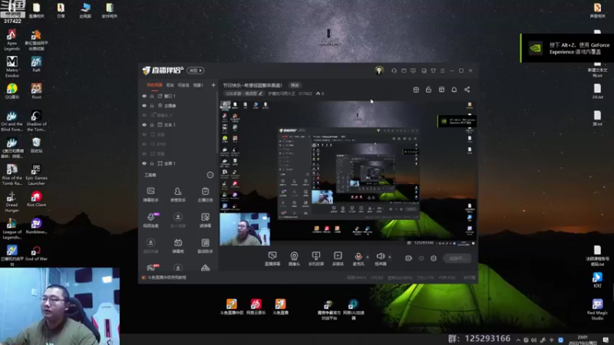Image resolution: width=614 pixels, height=345 pixels.
Task: Open the toolbox more-options circle button
Action: 210,175
